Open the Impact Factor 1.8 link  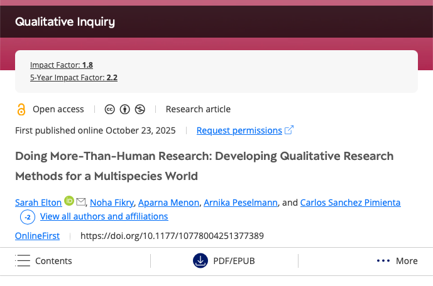(x=62, y=65)
